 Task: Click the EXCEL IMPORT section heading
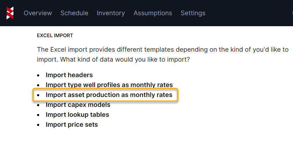click(x=55, y=35)
